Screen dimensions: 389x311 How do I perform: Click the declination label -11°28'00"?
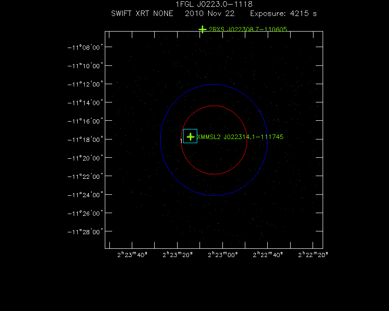click(x=85, y=232)
